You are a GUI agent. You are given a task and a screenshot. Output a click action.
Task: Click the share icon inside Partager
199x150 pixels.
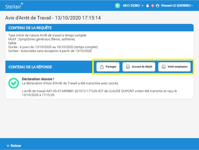click(x=102, y=67)
